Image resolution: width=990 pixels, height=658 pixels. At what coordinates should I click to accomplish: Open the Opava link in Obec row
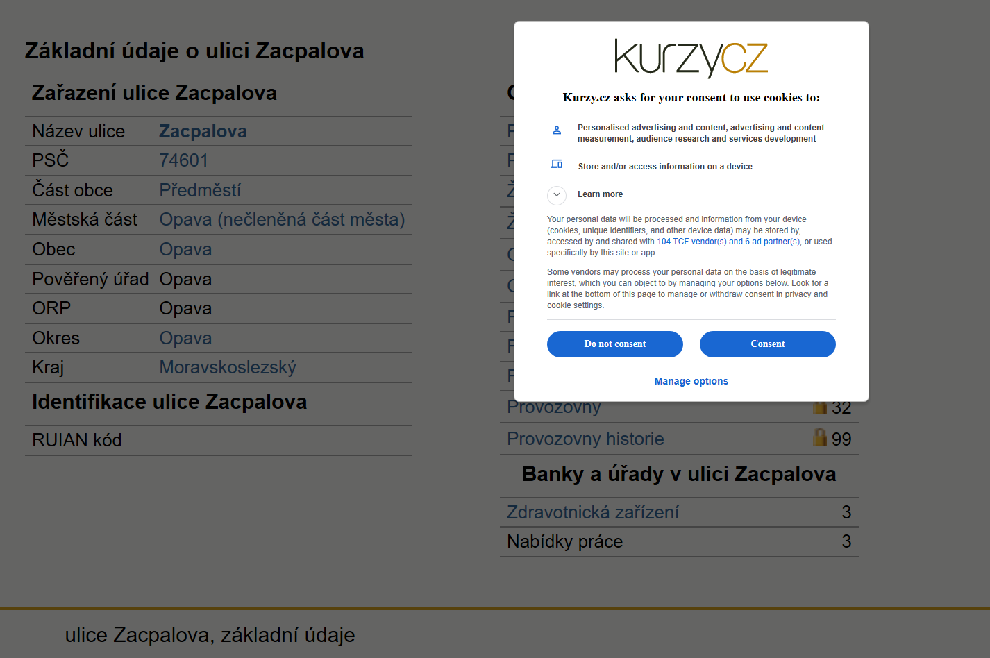coord(185,249)
